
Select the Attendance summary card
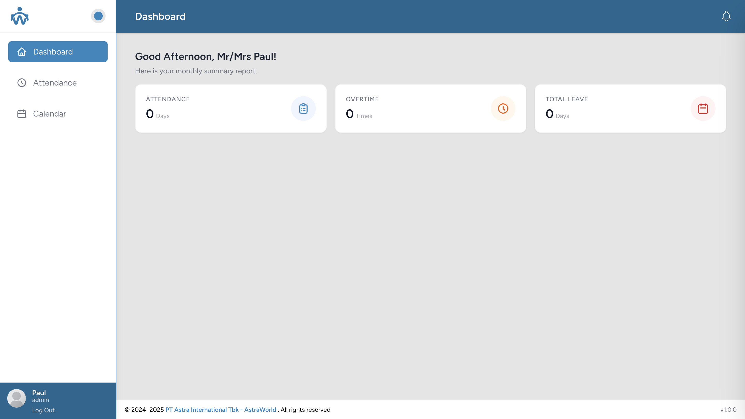click(x=220, y=108)
